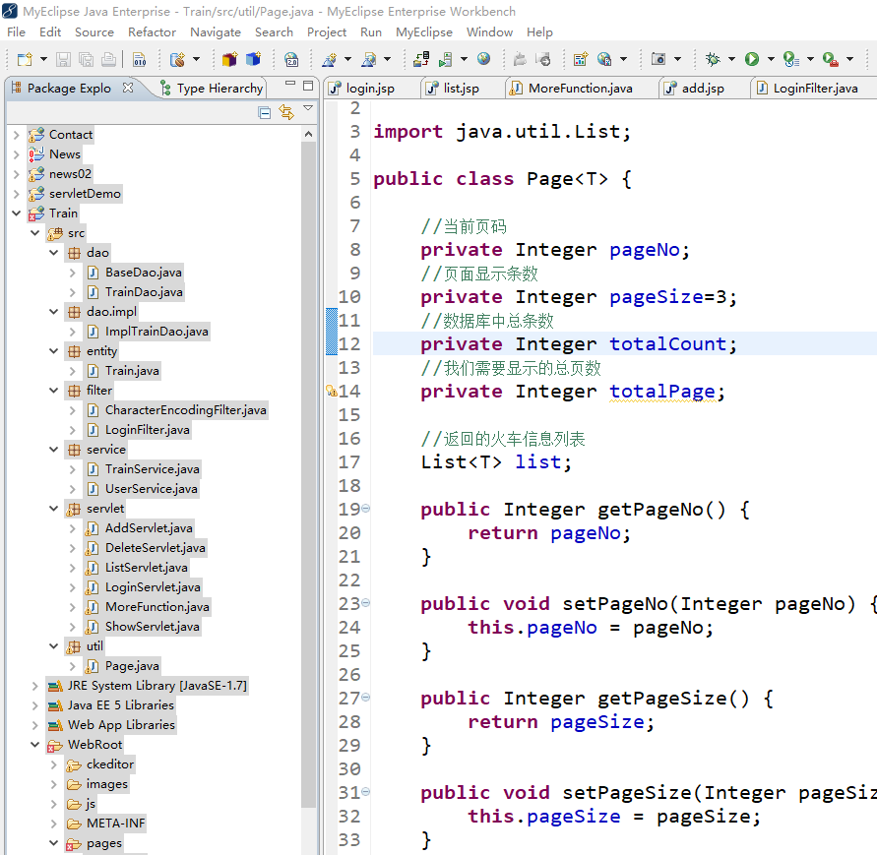Screen dimensions: 877x855
Task: Expand the ckeditor folder node
Action: pos(54,764)
